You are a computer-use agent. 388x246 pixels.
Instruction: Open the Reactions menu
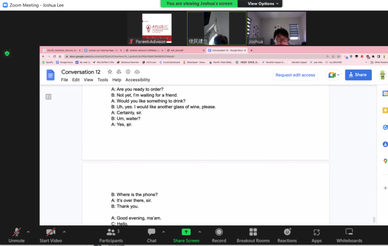click(x=287, y=235)
